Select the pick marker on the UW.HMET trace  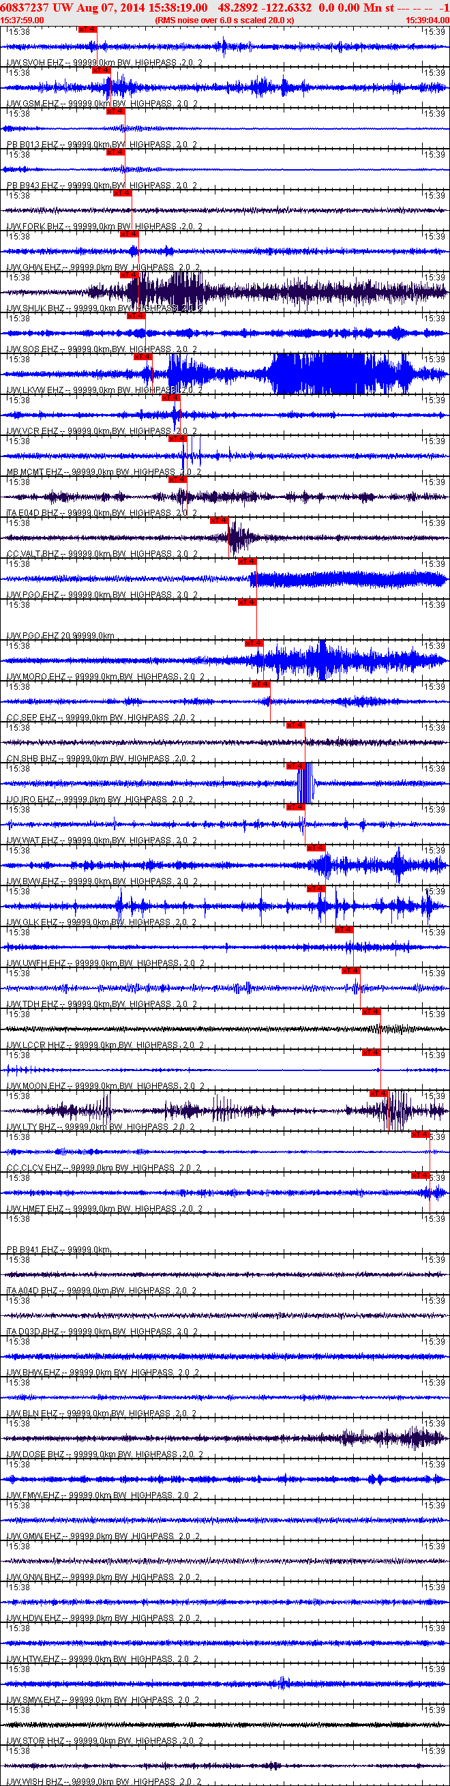(420, 1175)
